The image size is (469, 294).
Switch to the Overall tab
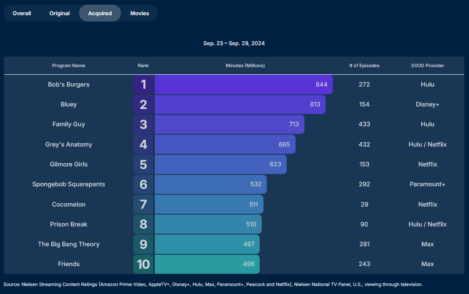(x=22, y=13)
